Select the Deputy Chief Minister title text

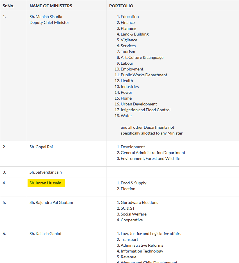pos(49,22)
